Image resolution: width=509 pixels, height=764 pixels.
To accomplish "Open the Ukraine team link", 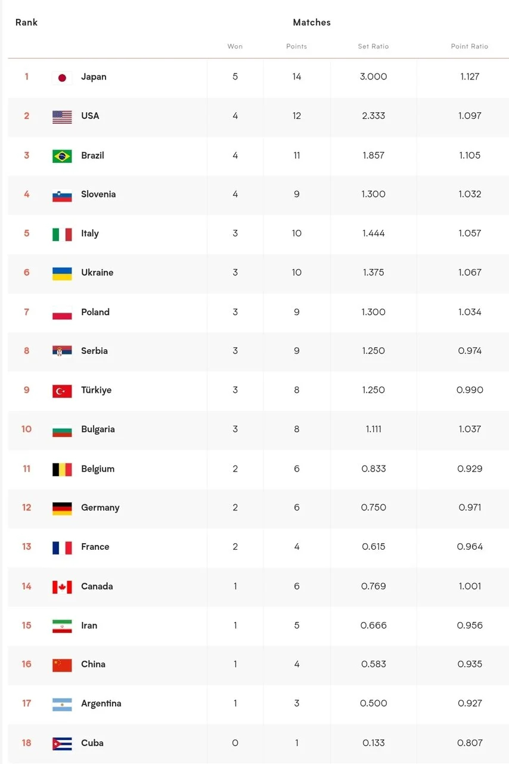I will point(97,273).
